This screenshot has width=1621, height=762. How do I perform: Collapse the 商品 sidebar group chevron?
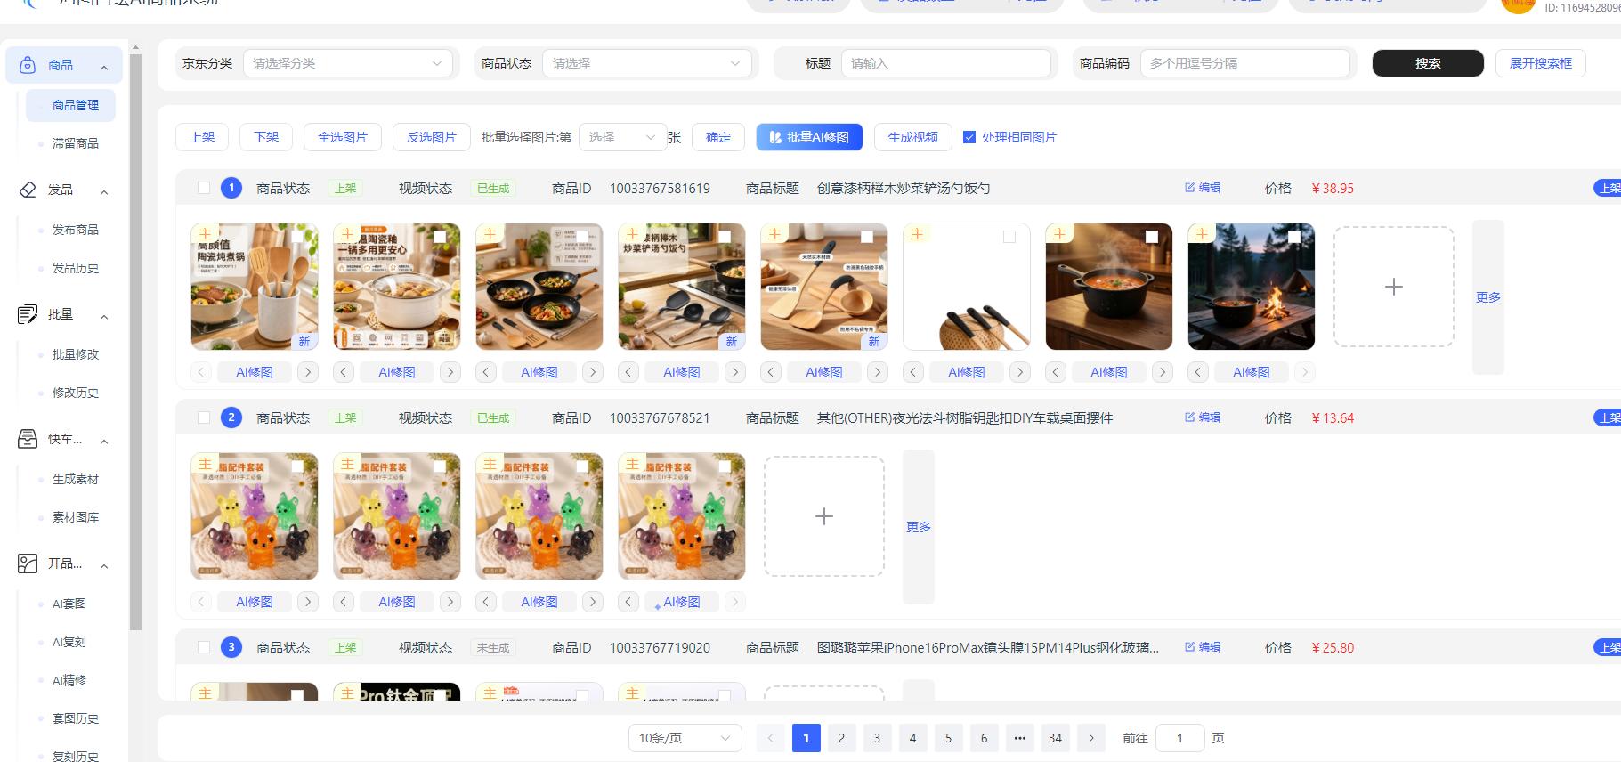104,67
